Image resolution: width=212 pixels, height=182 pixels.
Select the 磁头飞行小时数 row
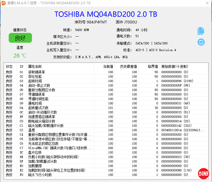coord(40,175)
